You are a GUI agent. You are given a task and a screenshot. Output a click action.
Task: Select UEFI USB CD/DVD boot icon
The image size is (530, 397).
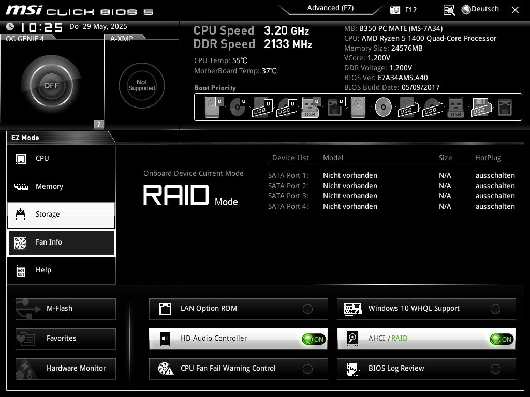(287, 107)
